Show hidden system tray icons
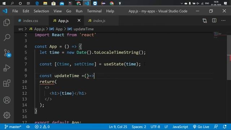The height and width of the screenshot is (130, 231). click(182, 3)
